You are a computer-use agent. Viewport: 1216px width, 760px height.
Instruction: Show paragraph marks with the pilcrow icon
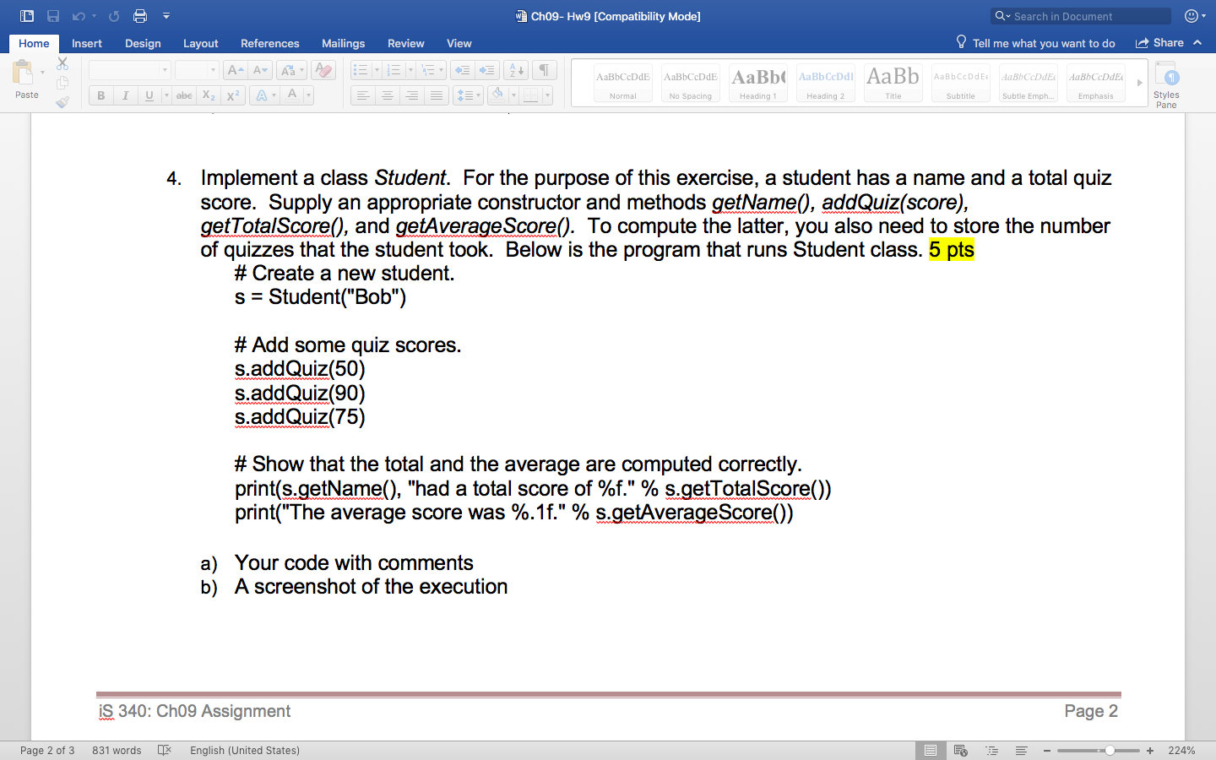[545, 69]
